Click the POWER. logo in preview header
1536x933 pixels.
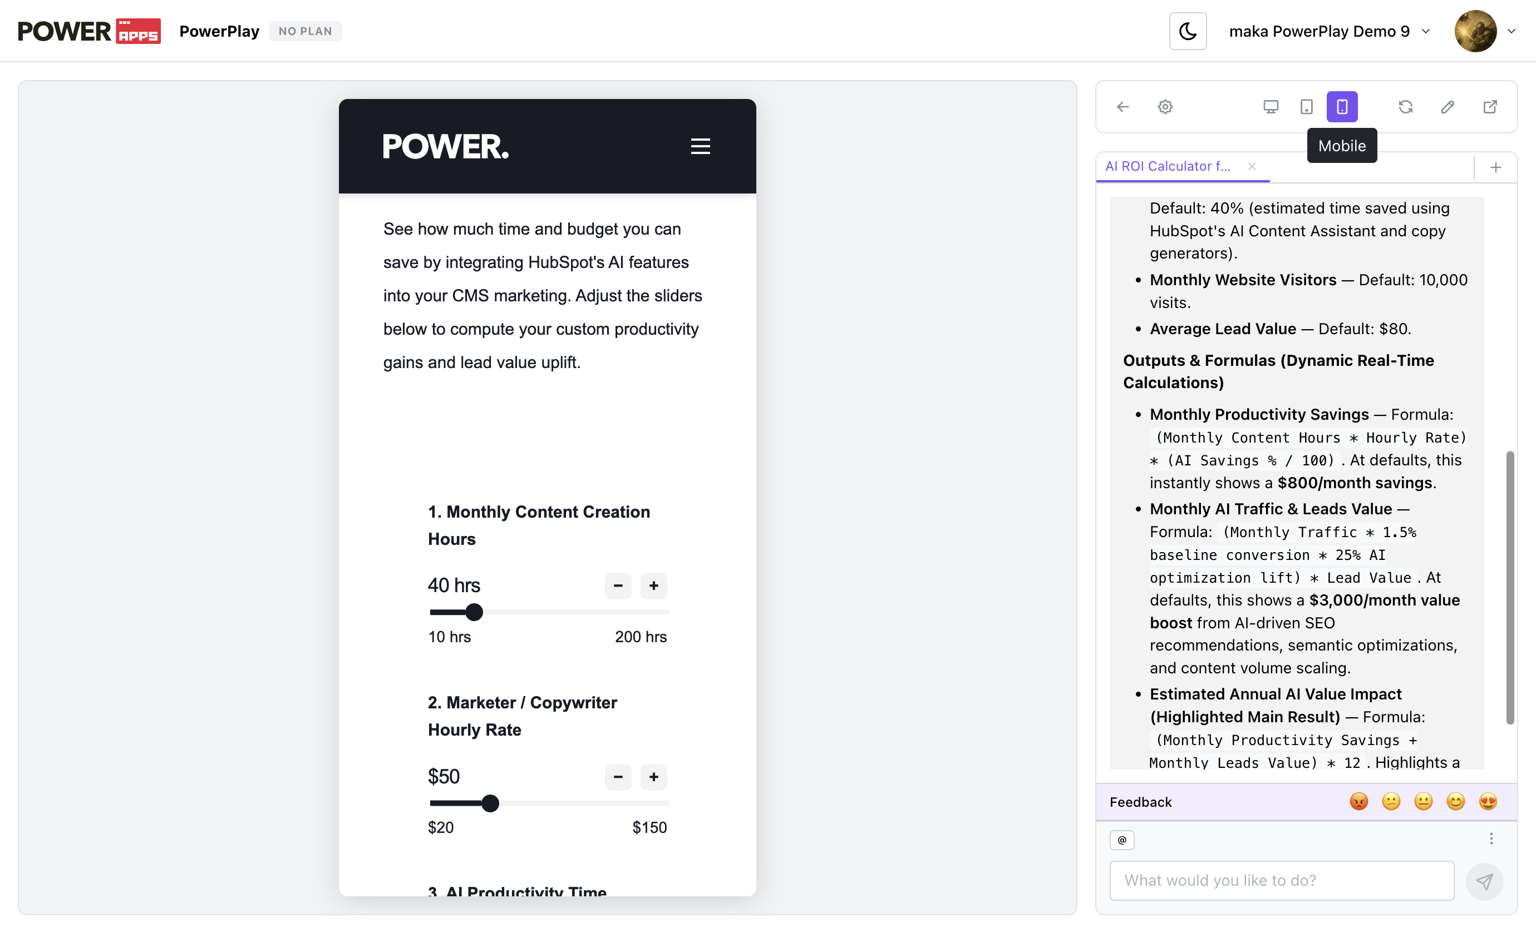(446, 147)
